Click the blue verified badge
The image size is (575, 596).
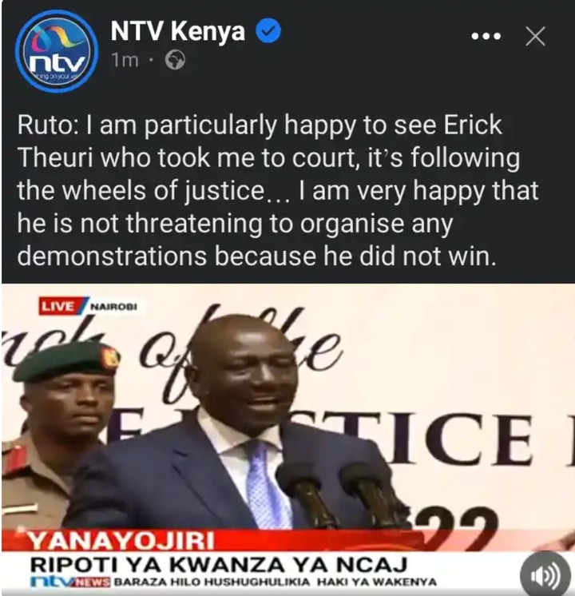point(268,31)
